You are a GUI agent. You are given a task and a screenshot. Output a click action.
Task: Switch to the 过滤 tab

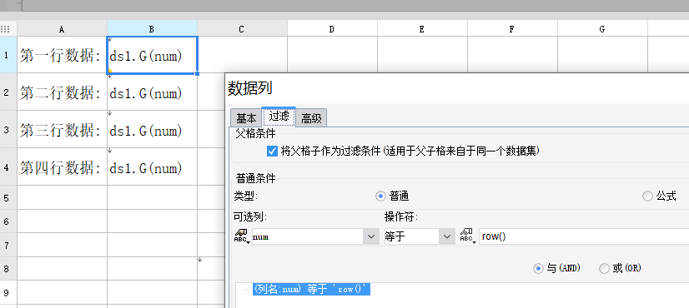pos(279,117)
